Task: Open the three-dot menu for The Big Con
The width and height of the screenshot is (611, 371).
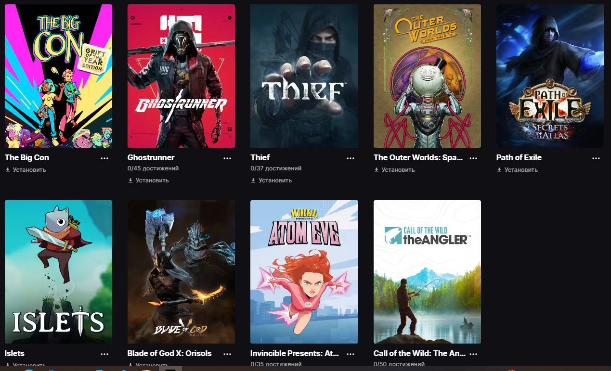Action: point(104,158)
